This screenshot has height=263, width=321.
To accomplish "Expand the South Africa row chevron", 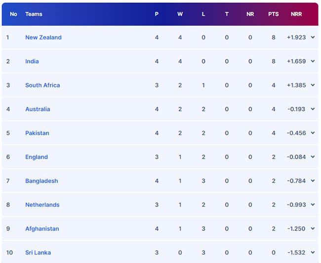I will point(313,85).
